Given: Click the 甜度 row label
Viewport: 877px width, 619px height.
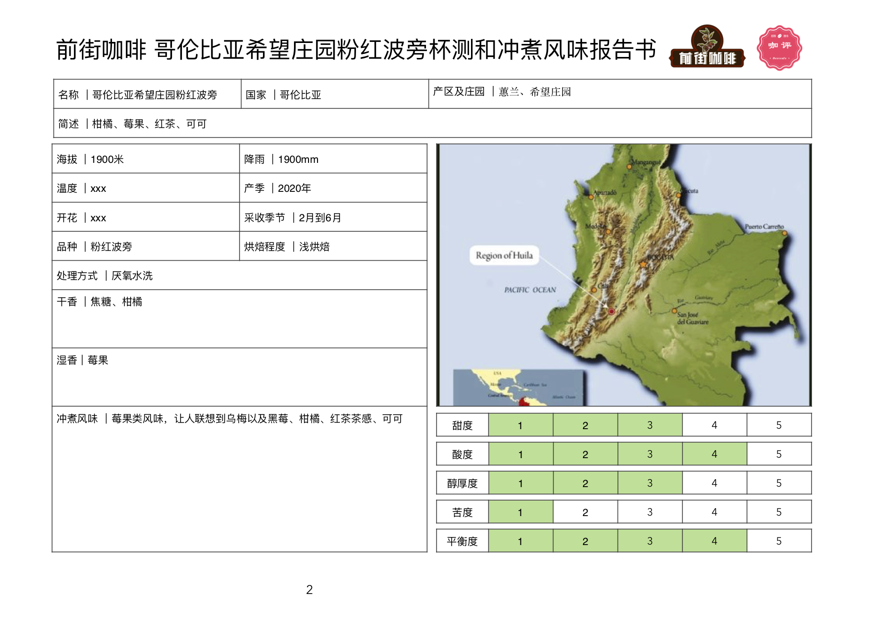Looking at the screenshot, I should 462,425.
